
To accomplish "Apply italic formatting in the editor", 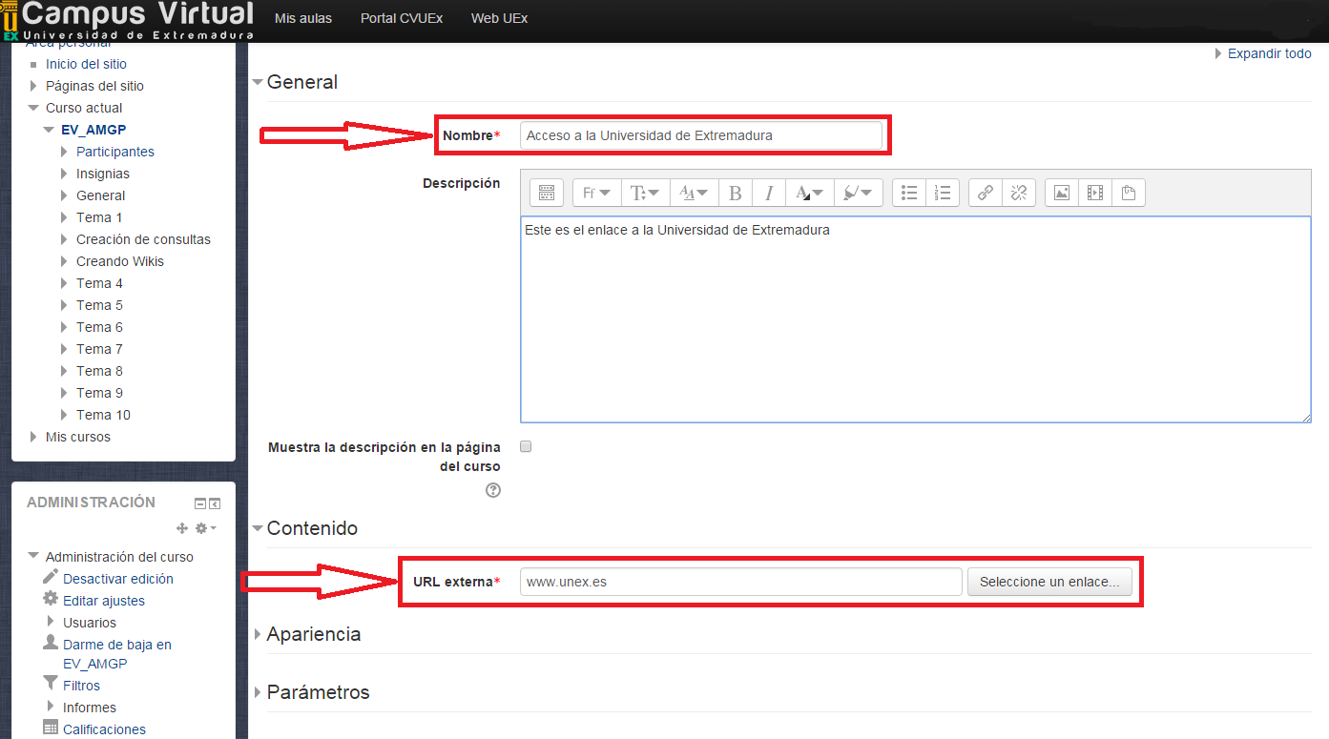I will (x=769, y=194).
